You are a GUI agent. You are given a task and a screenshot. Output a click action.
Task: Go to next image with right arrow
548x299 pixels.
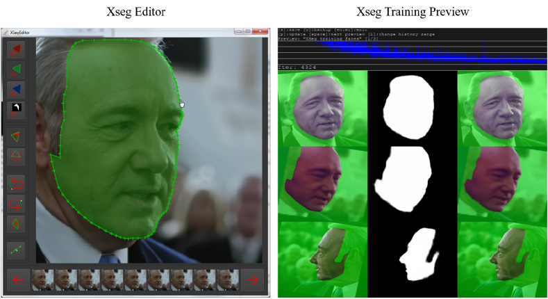[x=253, y=280]
